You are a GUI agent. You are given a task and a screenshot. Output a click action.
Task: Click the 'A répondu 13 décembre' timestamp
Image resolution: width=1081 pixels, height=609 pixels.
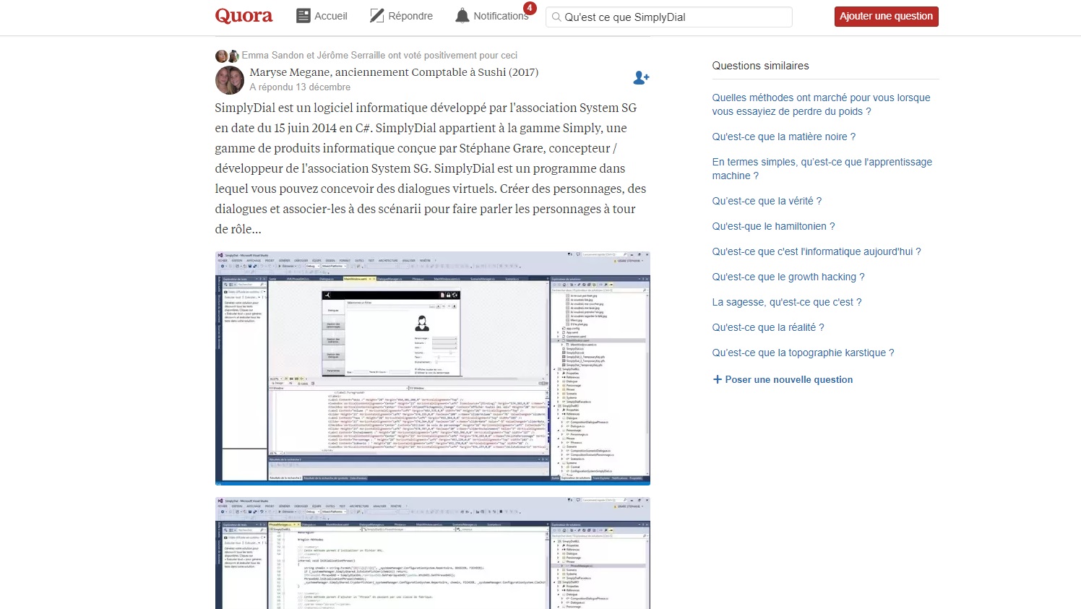coord(300,87)
